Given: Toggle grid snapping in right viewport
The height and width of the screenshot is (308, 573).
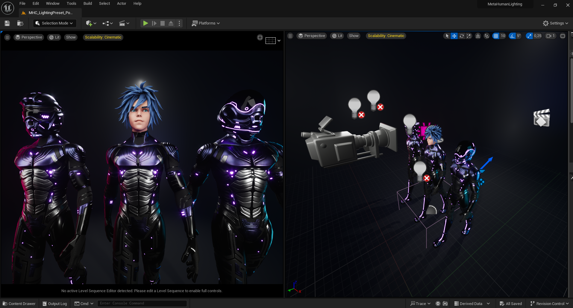Looking at the screenshot, I should click(496, 36).
